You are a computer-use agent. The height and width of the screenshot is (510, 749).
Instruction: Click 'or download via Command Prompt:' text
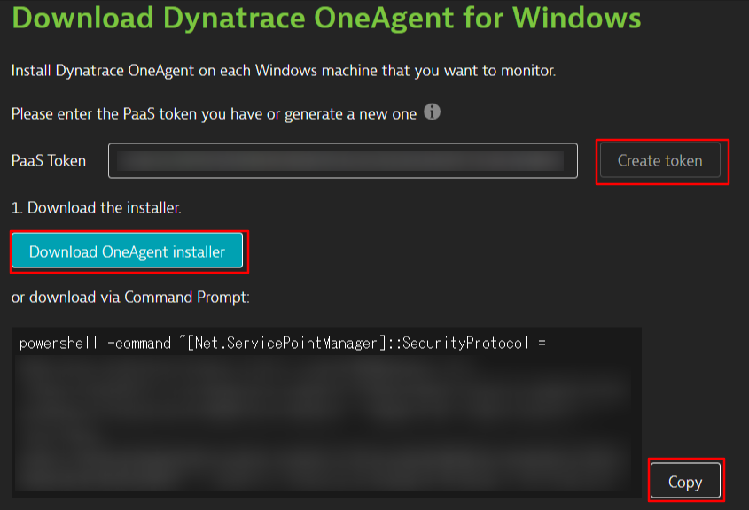pyautogui.click(x=130, y=297)
